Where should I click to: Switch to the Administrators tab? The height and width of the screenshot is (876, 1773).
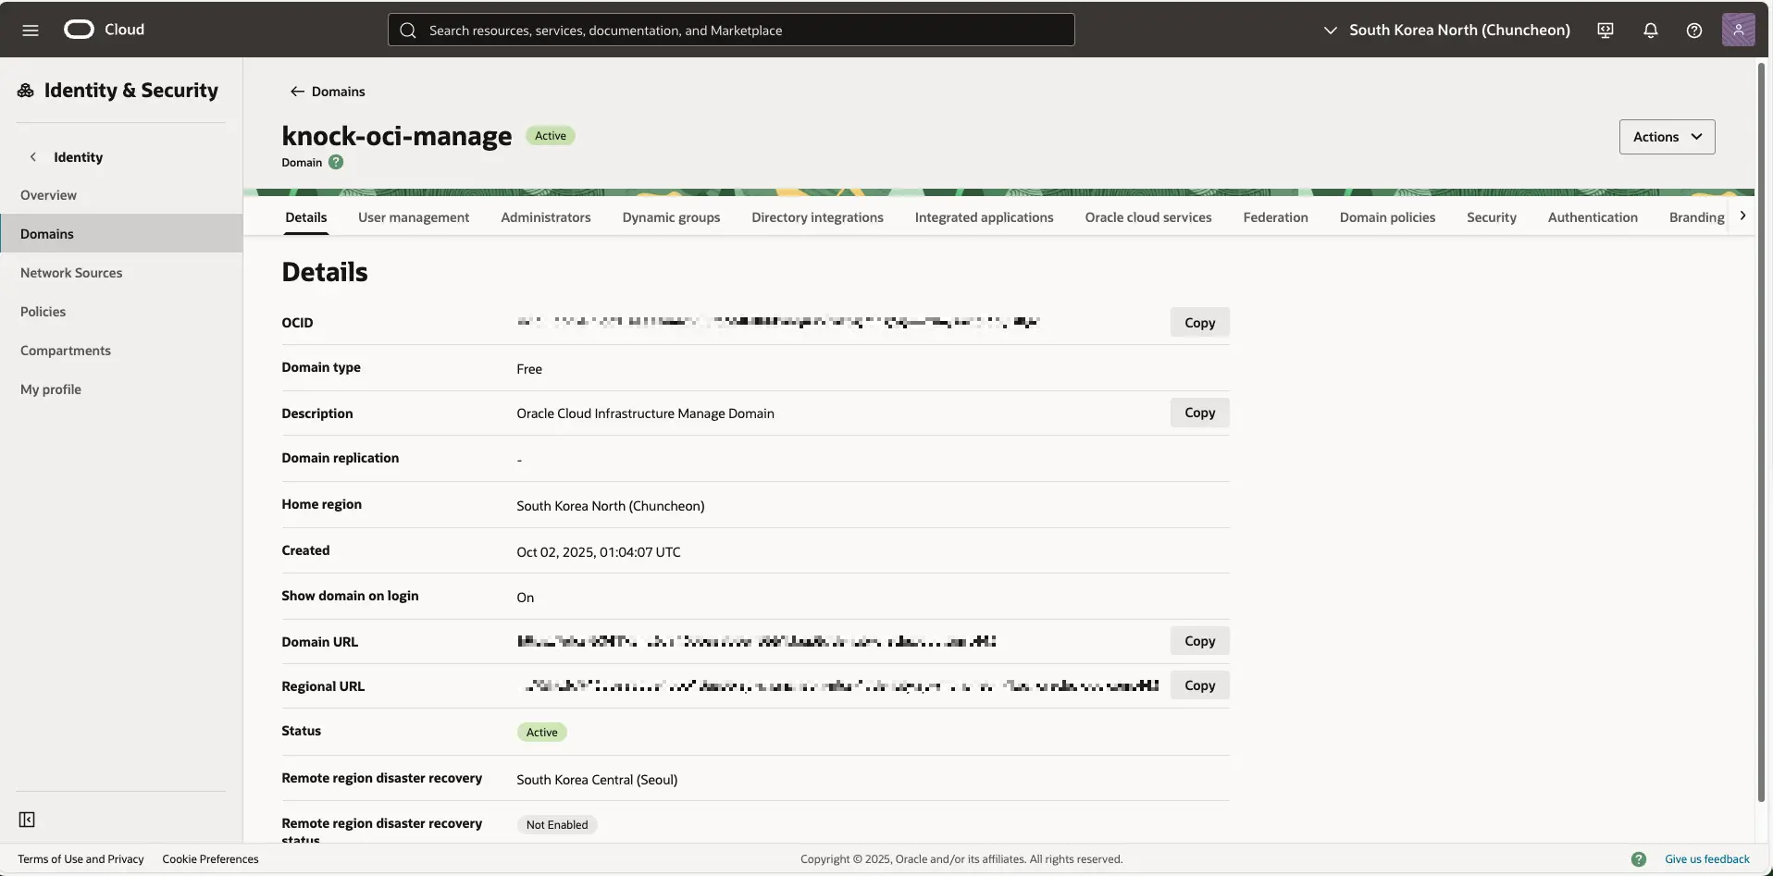(x=546, y=217)
